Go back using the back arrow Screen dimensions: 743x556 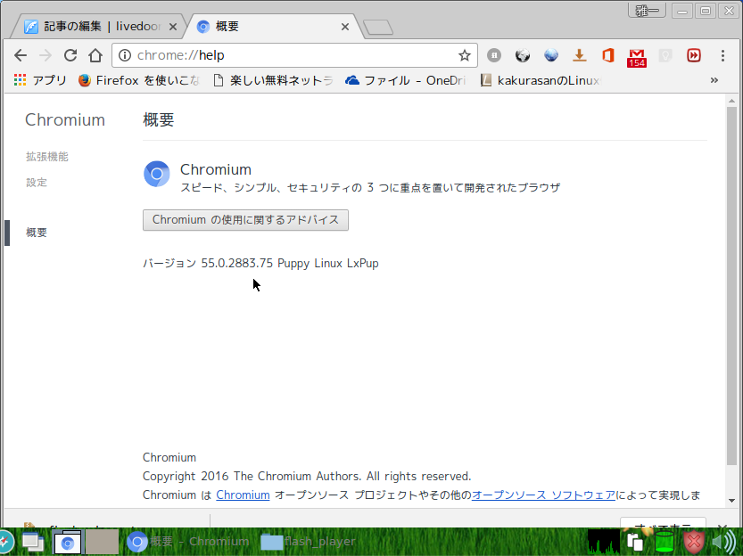point(21,56)
